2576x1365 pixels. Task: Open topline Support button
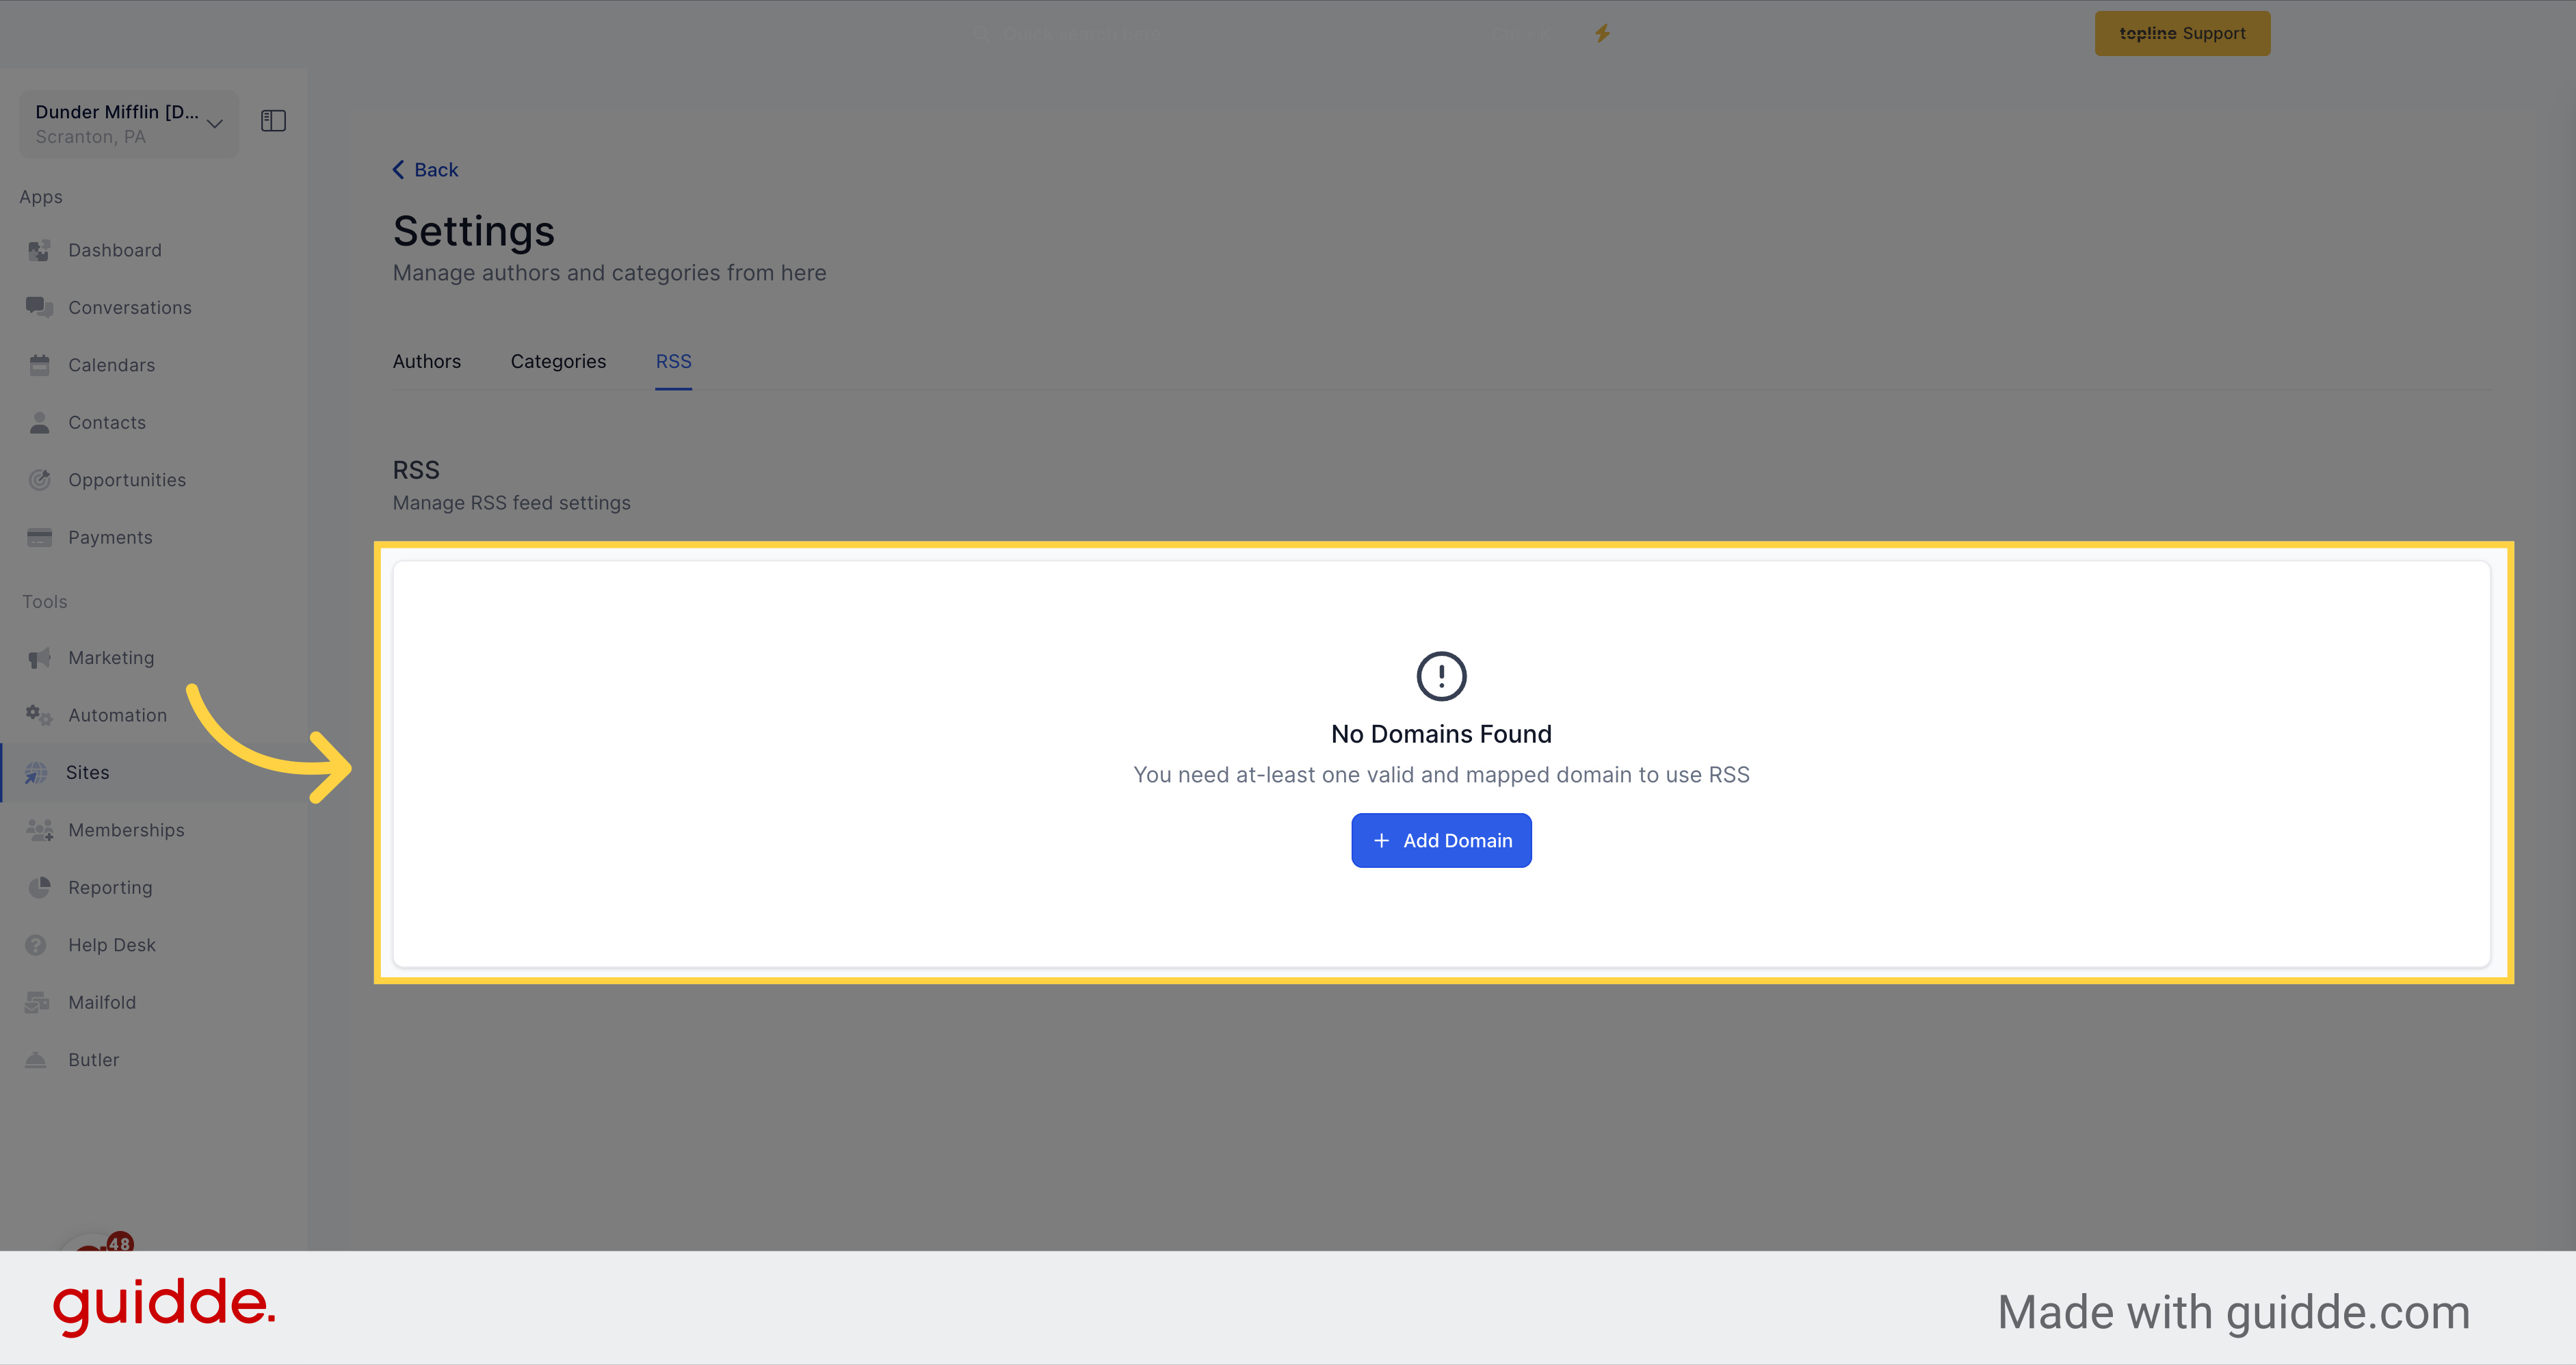(x=2182, y=33)
